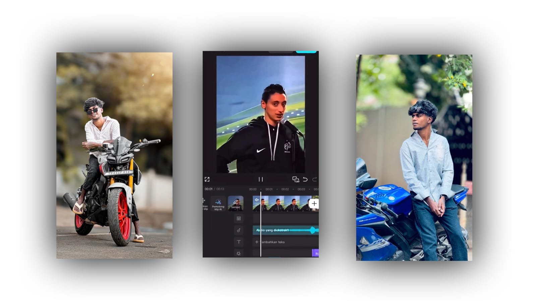
Task: Edit the Sampul cover thumbnail
Action: click(x=236, y=204)
